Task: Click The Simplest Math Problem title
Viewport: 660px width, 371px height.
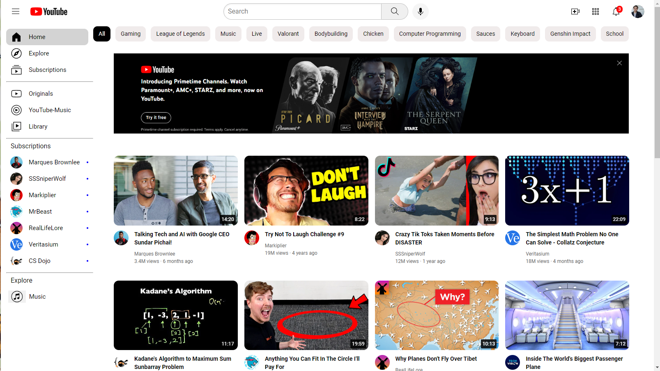Action: [572, 238]
